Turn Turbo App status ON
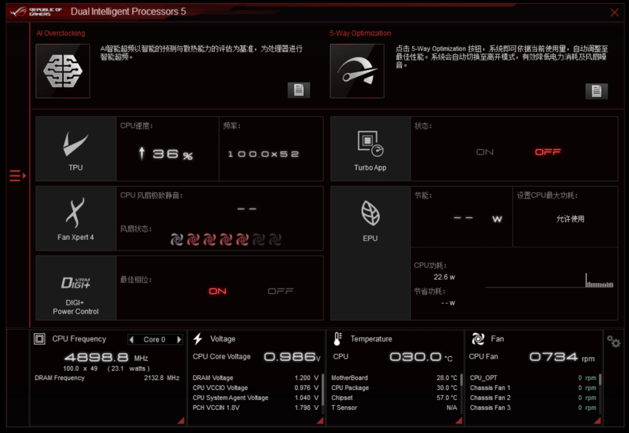Viewport: 629px width, 433px height. [485, 152]
